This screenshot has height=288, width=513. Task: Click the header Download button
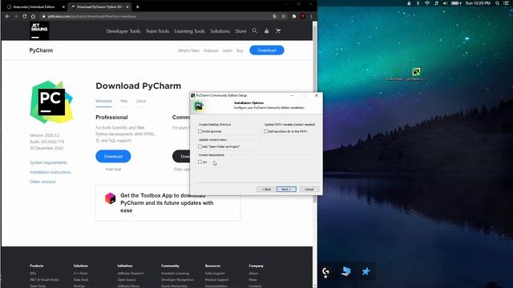click(x=267, y=50)
